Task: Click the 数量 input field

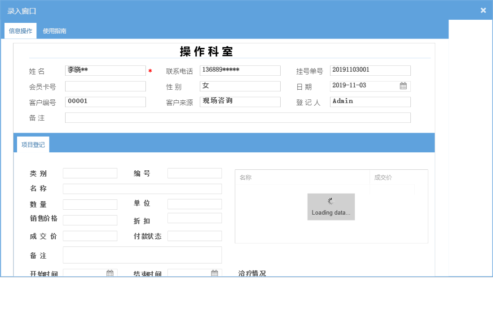Action: 90,204
